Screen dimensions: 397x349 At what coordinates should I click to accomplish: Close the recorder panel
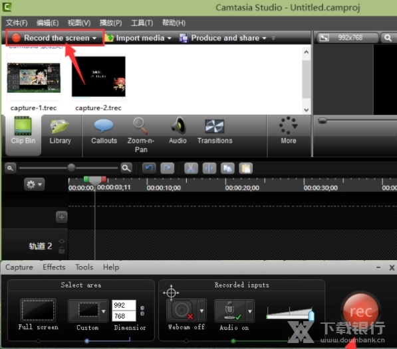[392, 267]
